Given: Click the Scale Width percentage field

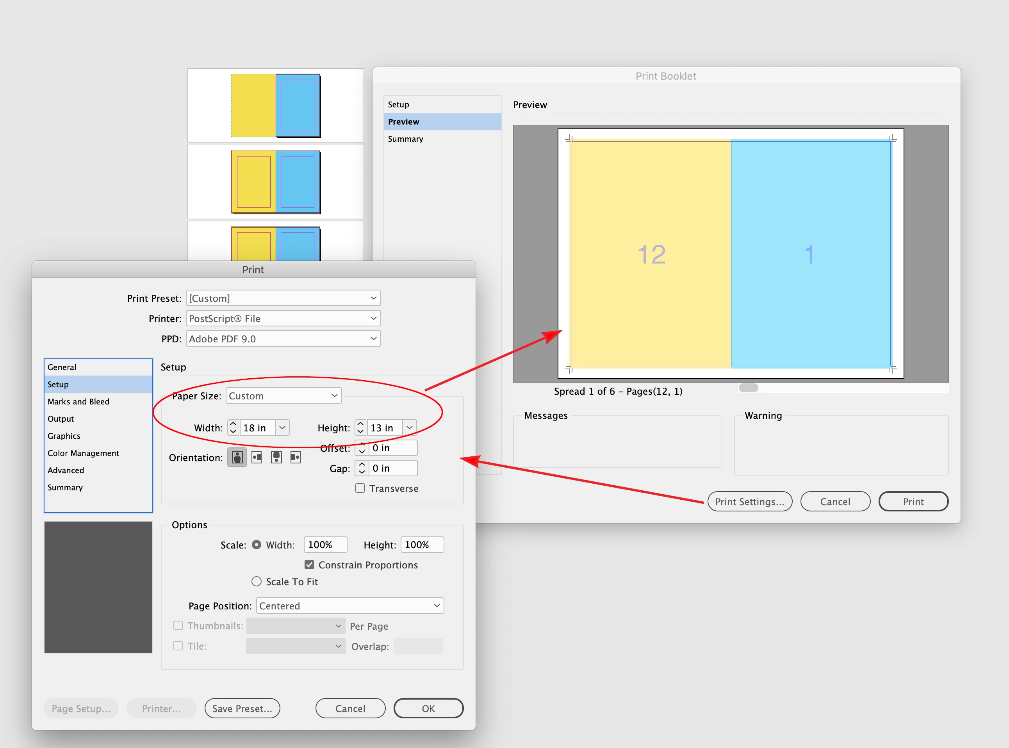Looking at the screenshot, I should pos(325,545).
